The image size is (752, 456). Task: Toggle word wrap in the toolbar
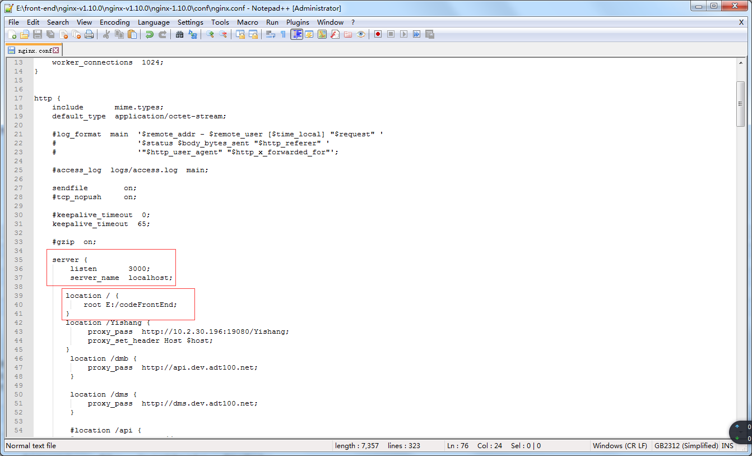pyautogui.click(x=271, y=34)
